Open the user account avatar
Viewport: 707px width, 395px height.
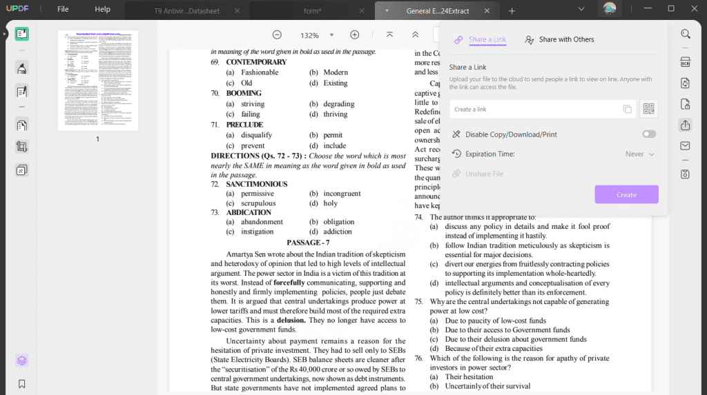610,8
